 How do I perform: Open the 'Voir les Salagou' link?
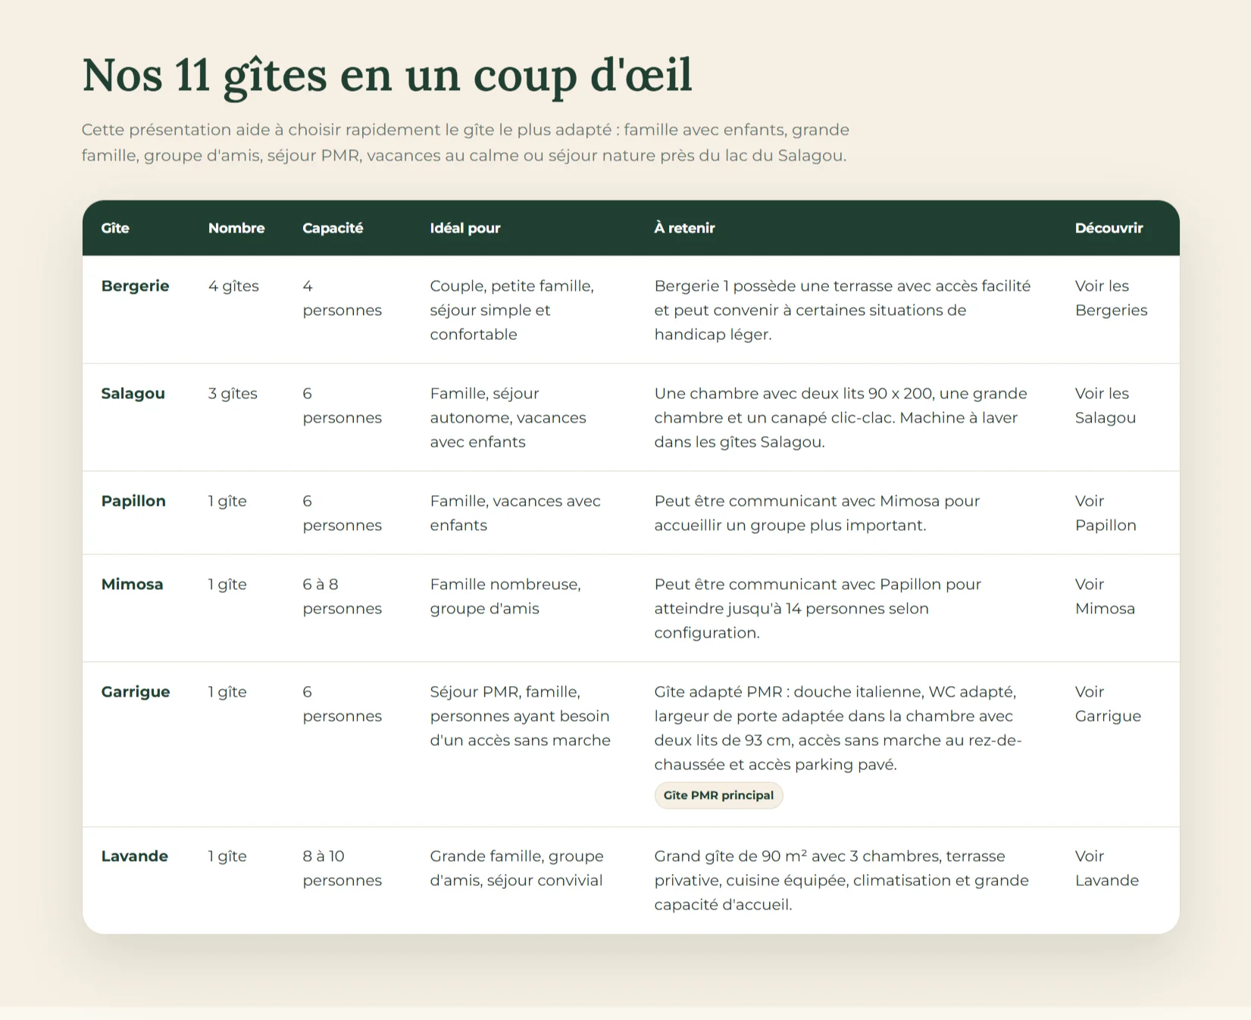click(x=1105, y=405)
